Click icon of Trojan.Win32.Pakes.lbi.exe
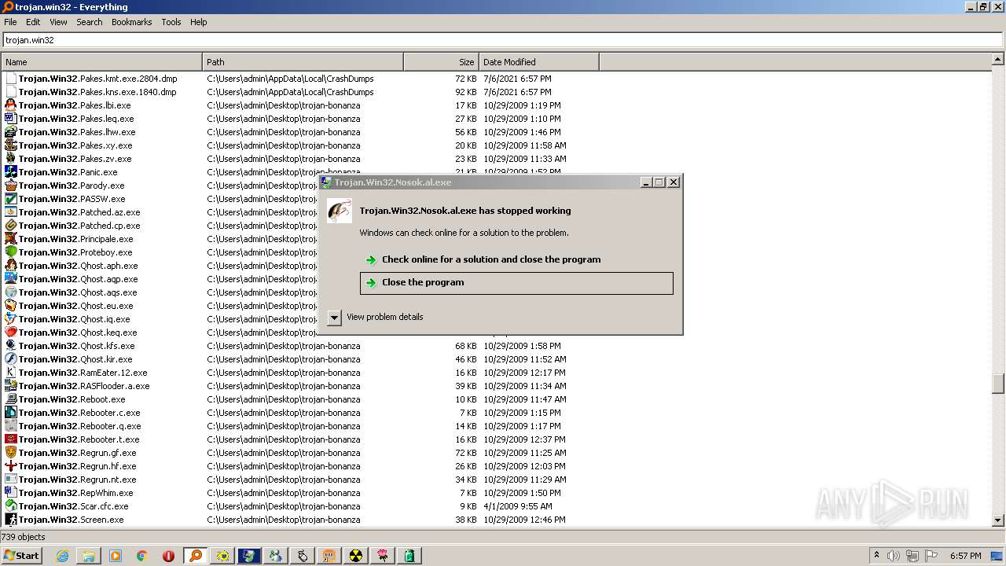1006x566 pixels. point(10,105)
